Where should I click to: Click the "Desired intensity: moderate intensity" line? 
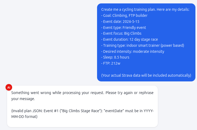(133, 51)
